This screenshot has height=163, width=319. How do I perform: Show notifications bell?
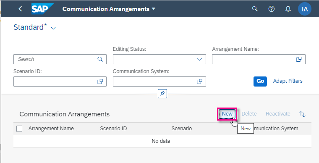coord(288,9)
